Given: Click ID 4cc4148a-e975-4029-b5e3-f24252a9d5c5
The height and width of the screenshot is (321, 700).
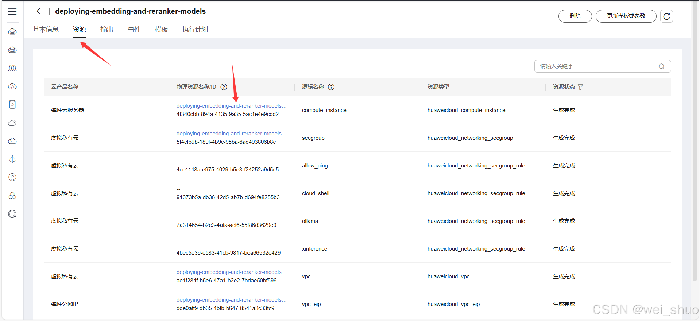Looking at the screenshot, I should coord(228,170).
